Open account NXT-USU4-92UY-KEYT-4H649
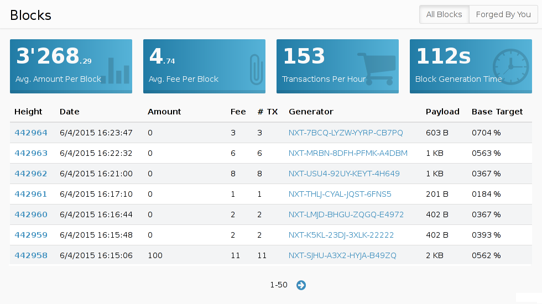This screenshot has width=542, height=304. click(x=344, y=174)
